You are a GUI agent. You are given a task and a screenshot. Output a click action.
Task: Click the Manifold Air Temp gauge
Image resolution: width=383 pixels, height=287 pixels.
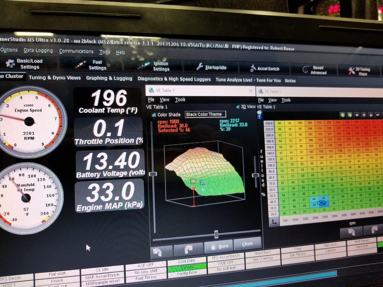(x=27, y=198)
